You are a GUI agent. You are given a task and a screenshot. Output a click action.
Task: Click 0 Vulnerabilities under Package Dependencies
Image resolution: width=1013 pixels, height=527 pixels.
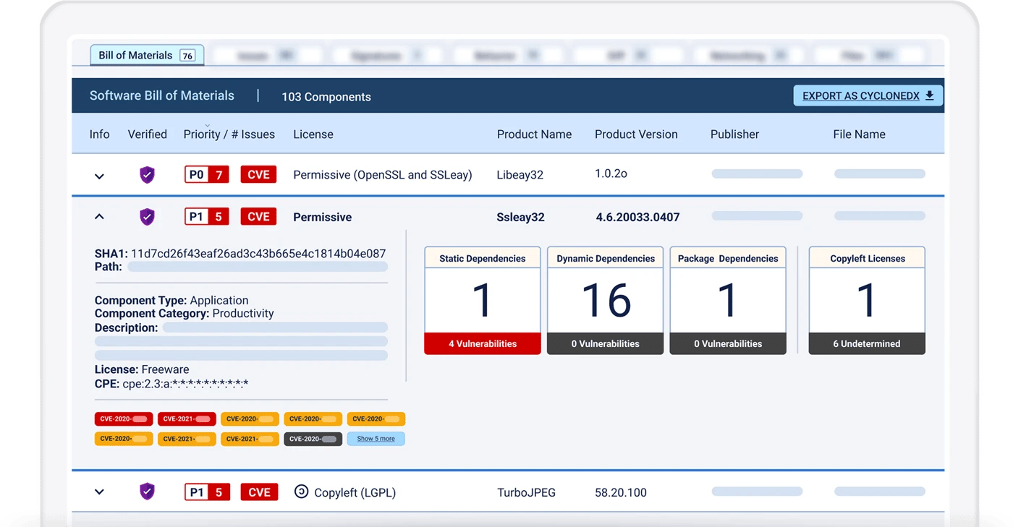[728, 343]
